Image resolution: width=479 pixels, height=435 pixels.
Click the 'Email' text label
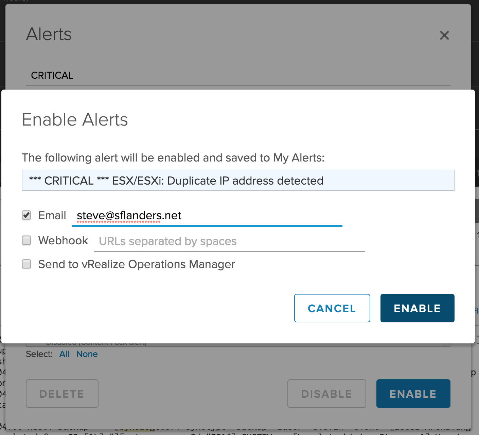pos(52,215)
